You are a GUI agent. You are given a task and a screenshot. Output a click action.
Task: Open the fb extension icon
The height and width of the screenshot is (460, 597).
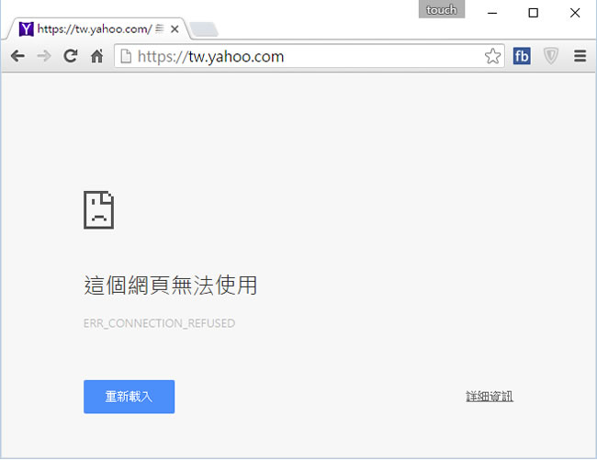(x=522, y=56)
